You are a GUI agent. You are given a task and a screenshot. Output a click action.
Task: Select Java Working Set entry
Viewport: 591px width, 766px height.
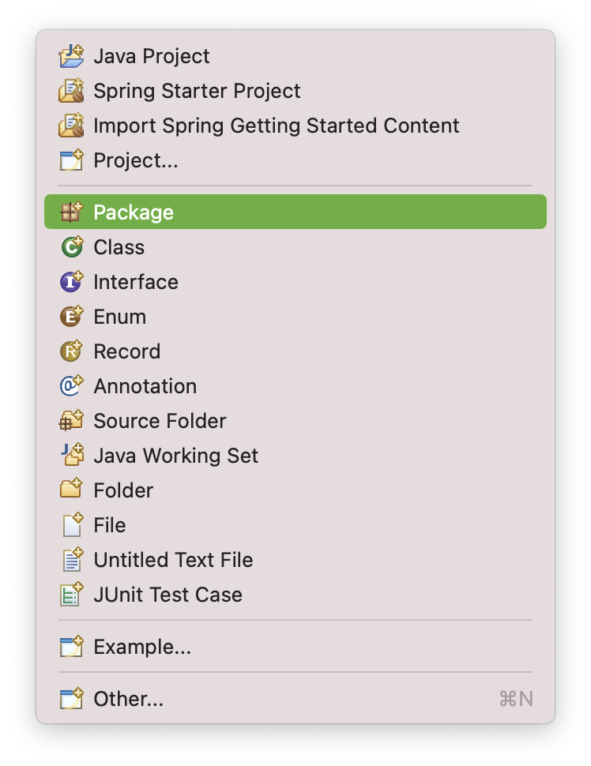[175, 456]
